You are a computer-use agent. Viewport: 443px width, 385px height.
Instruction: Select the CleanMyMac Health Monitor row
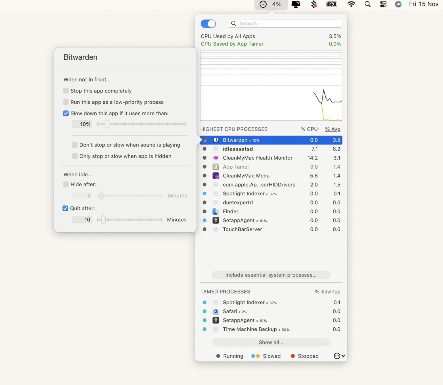(x=271, y=158)
